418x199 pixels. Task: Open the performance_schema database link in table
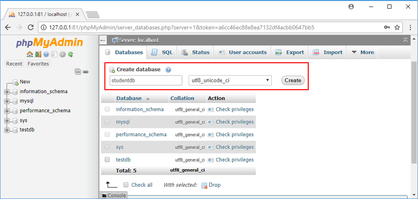point(141,134)
